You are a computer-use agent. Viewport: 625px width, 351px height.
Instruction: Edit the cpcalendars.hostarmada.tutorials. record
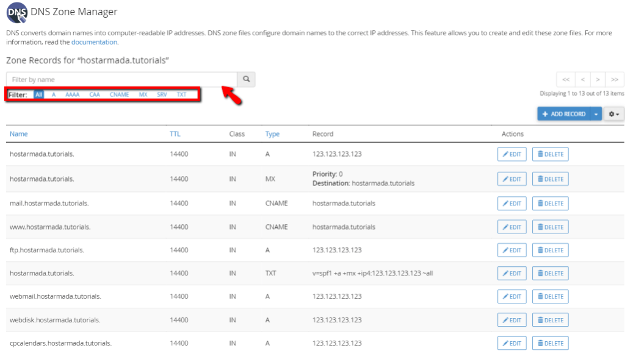[x=512, y=344]
